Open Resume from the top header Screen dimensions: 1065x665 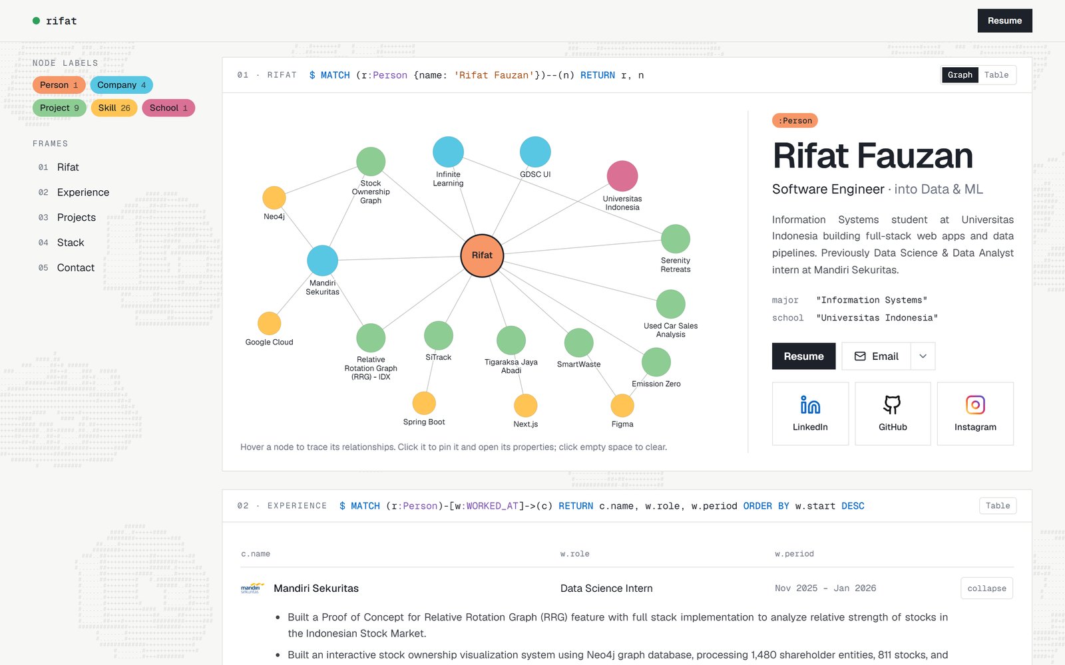pos(1004,21)
